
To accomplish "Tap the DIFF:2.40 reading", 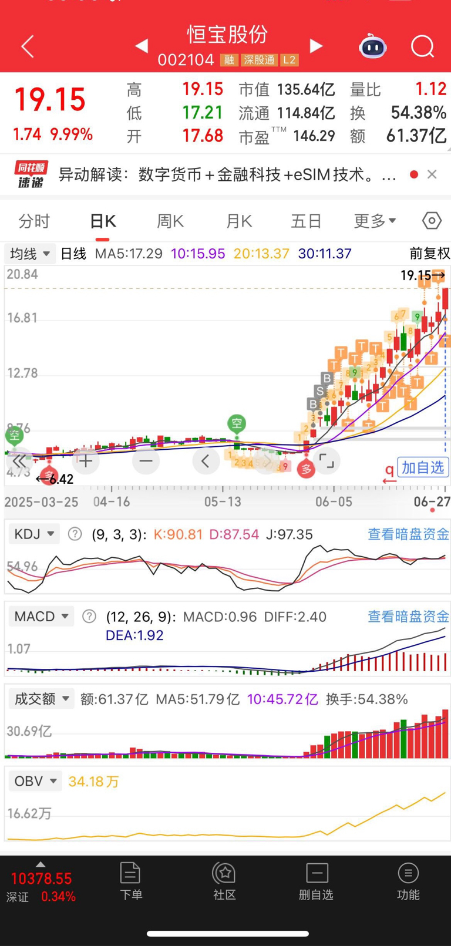I will 295,617.
